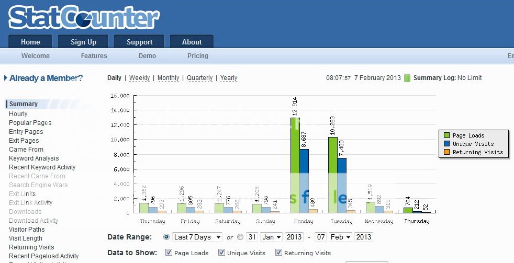The height and width of the screenshot is (263, 514).
Task: Open the Last 7 Days dropdown
Action: 197,237
